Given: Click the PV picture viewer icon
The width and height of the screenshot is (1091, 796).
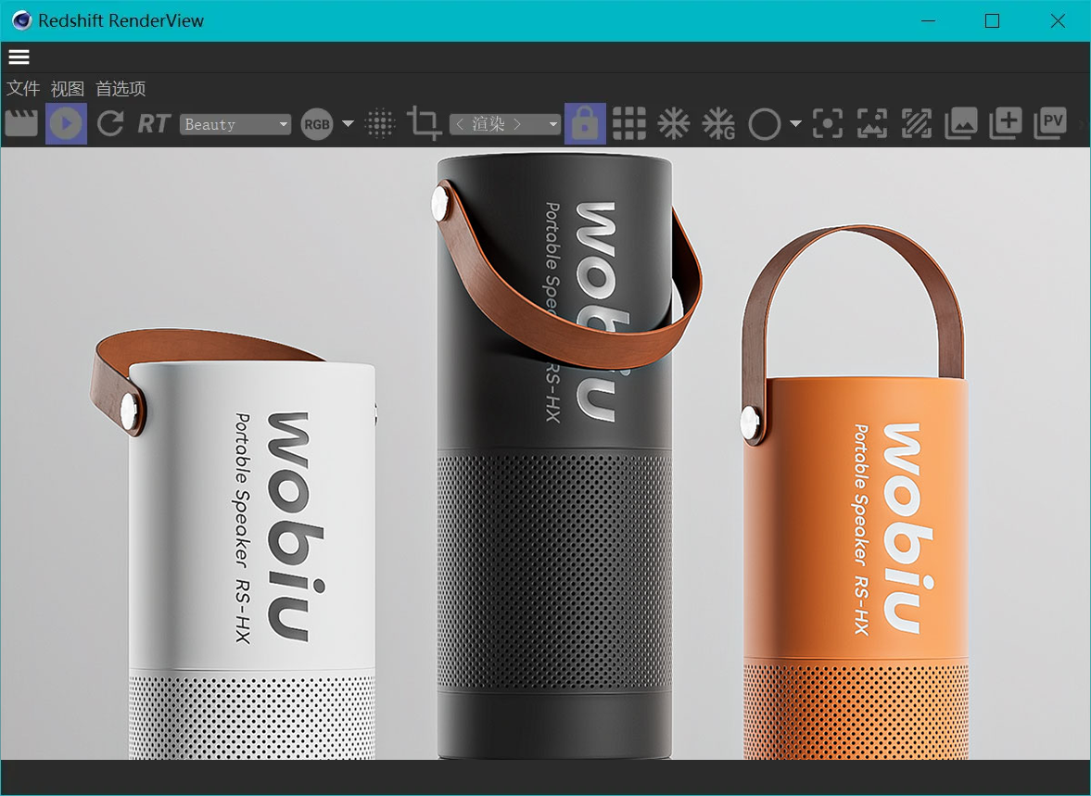Looking at the screenshot, I should tap(1050, 124).
